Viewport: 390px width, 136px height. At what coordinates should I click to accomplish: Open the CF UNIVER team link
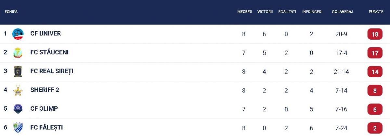coord(45,33)
